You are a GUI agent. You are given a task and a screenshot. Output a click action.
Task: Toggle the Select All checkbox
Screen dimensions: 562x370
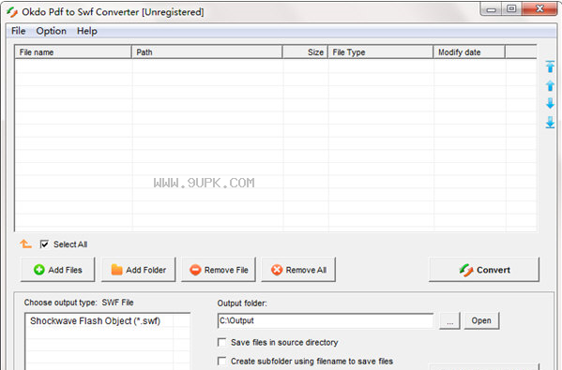pyautogui.click(x=44, y=244)
